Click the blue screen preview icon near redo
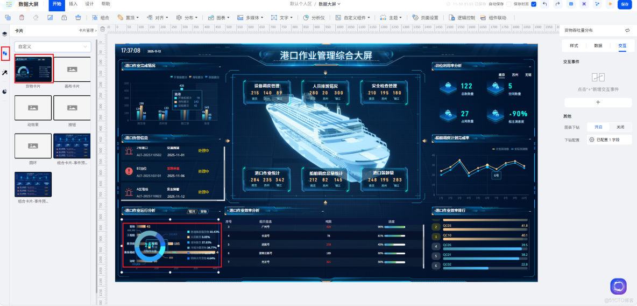This screenshot has width=637, height=306. pos(571,4)
